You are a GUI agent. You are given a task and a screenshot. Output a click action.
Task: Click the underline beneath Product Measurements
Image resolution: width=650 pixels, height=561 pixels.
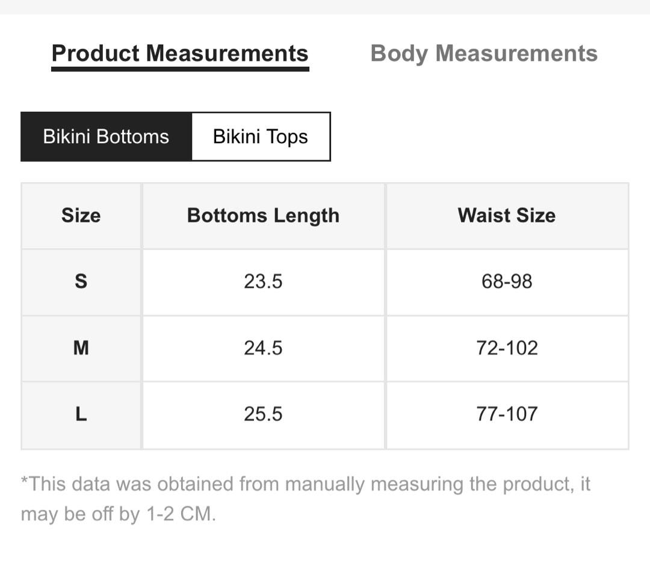click(x=181, y=69)
